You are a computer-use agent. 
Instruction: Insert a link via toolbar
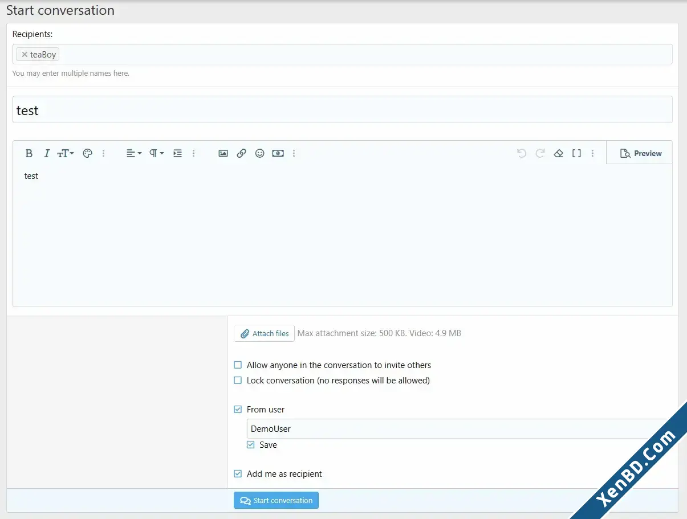242,153
